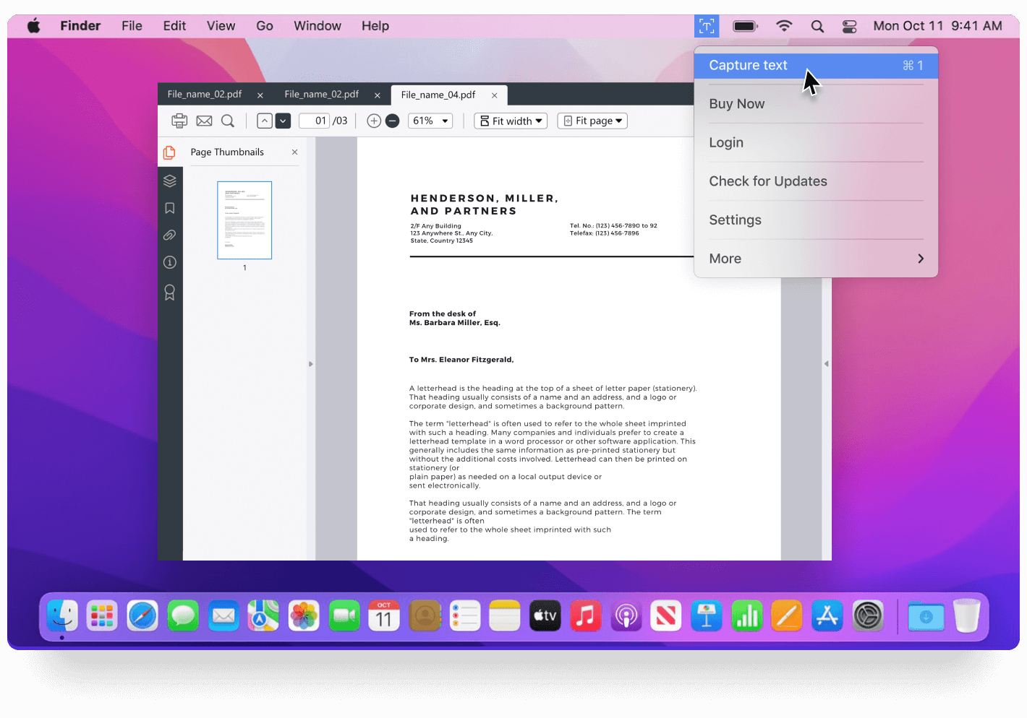Open the Page Thumbnails panel icon

(x=169, y=152)
